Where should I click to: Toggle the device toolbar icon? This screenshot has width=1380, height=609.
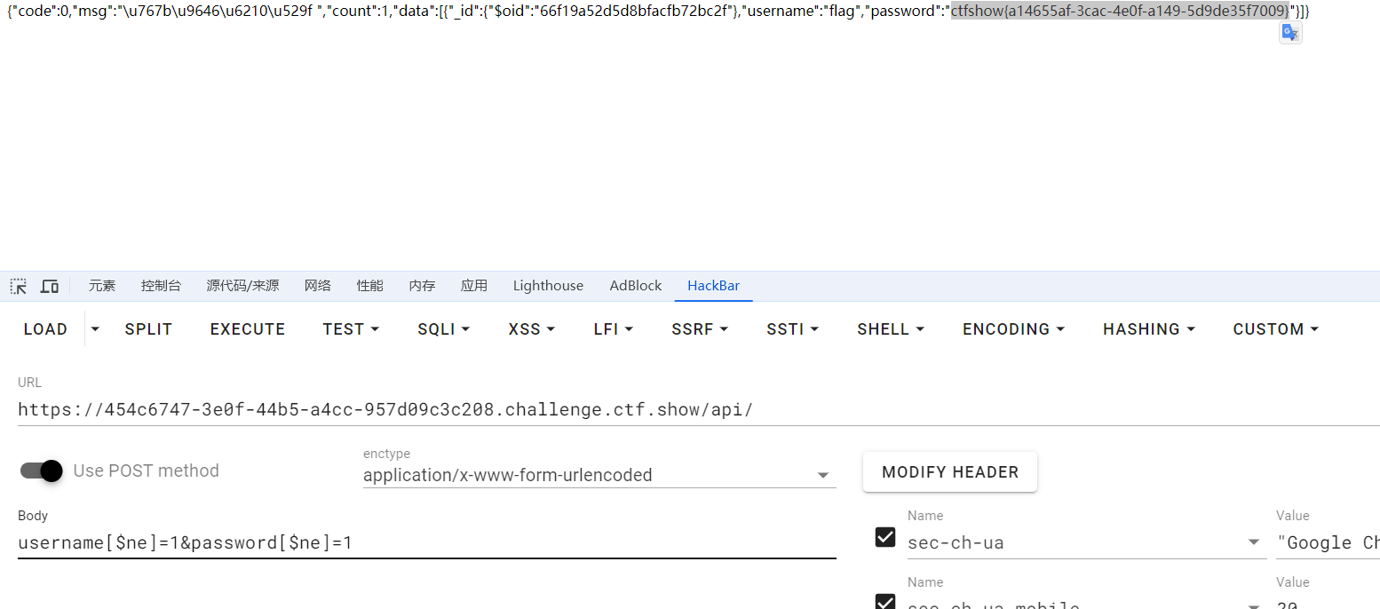pos(50,286)
